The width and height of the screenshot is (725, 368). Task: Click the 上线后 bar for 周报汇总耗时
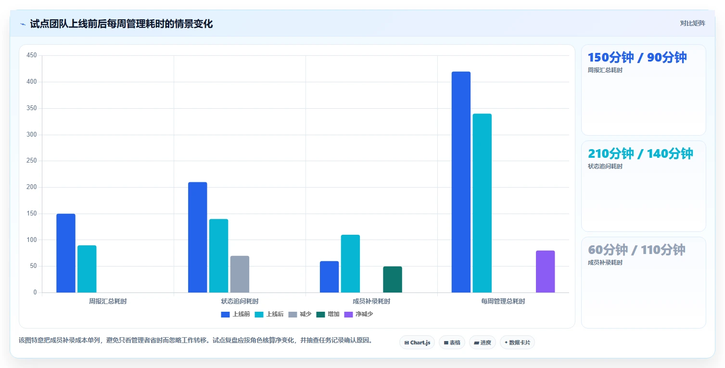(87, 269)
